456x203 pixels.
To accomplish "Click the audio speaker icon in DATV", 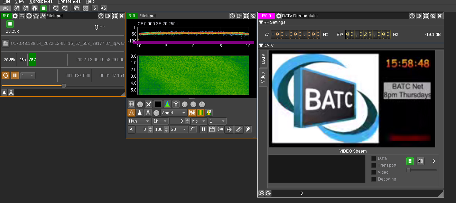I will coord(420,161).
